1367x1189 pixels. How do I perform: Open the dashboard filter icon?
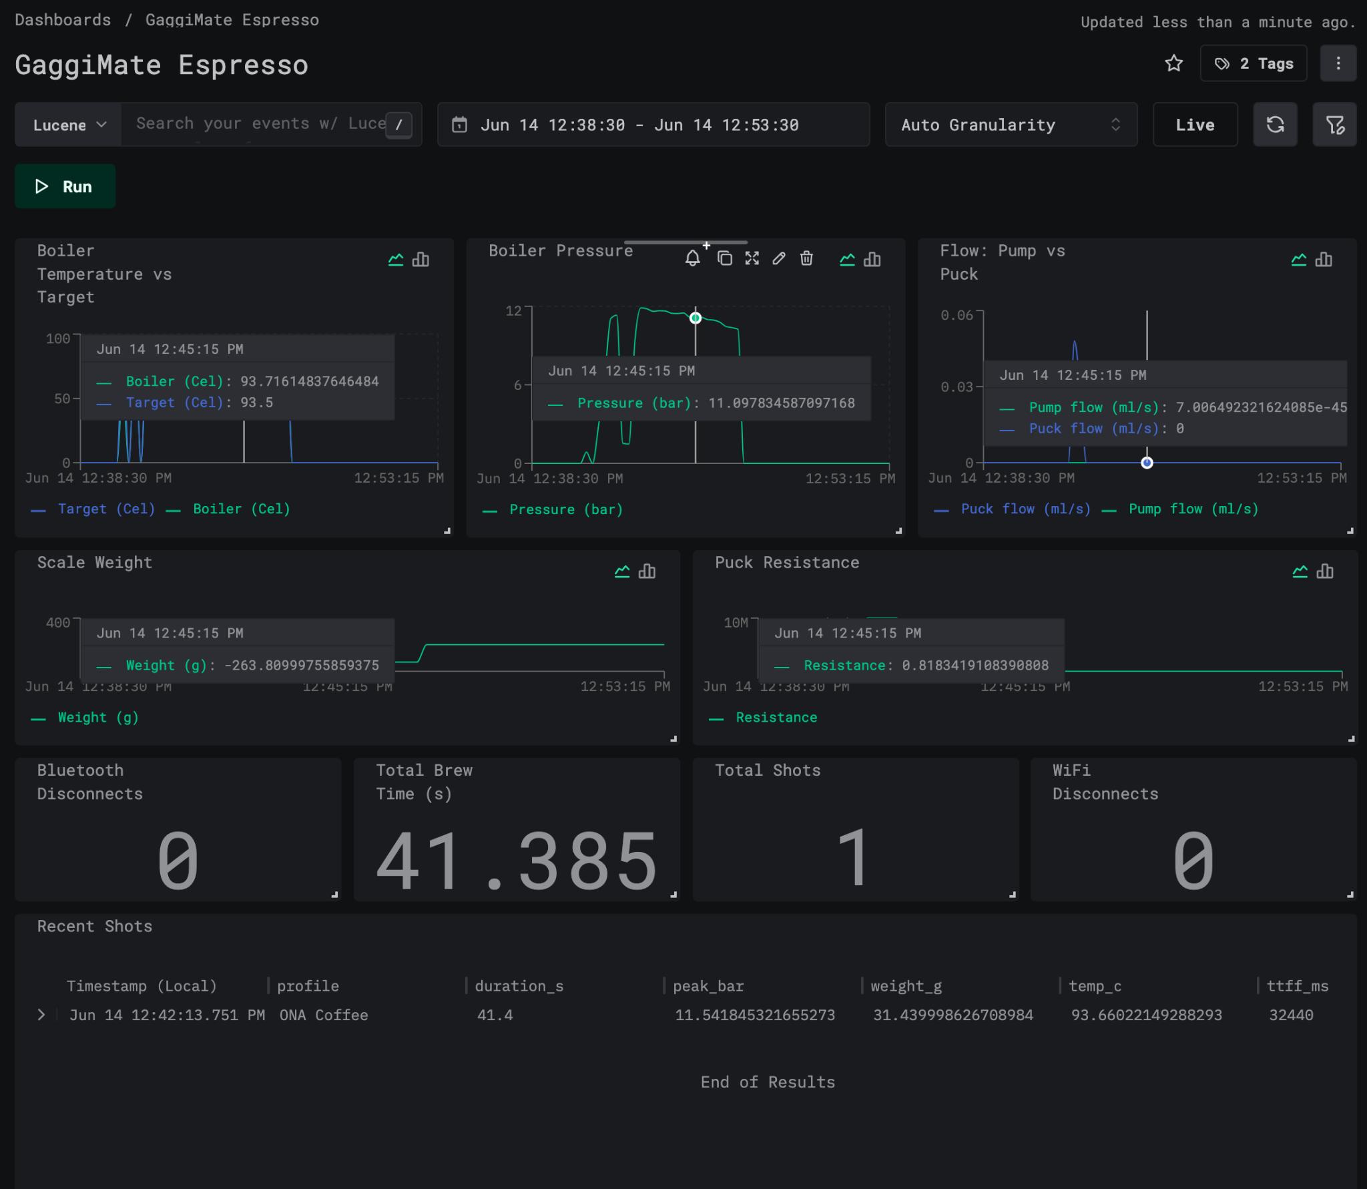coord(1334,125)
